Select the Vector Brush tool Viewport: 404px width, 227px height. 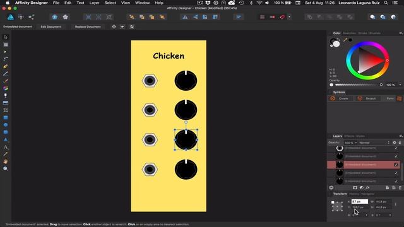[6, 81]
